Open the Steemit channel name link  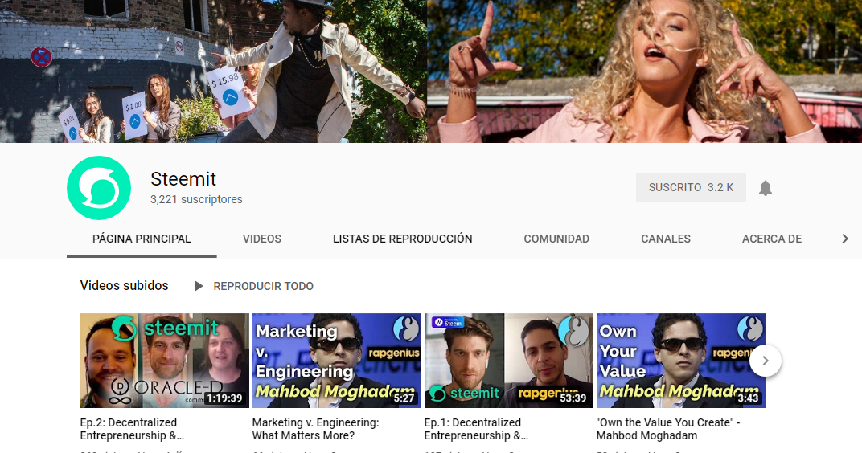click(183, 179)
